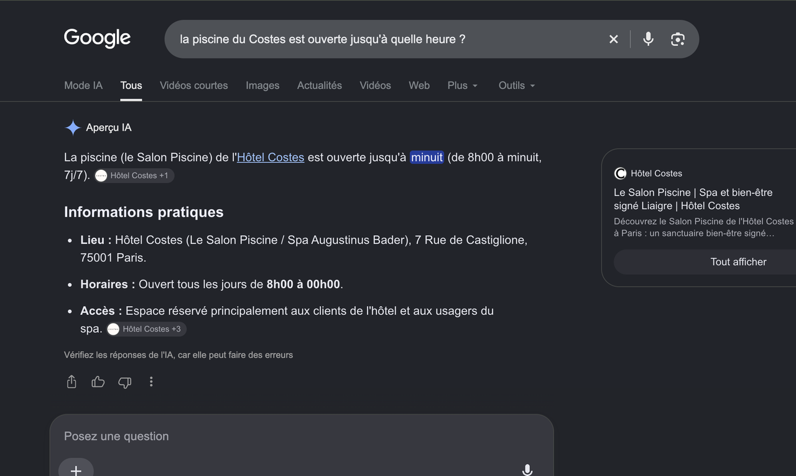Open more options three-dot menu
The height and width of the screenshot is (476, 796).
pos(151,381)
